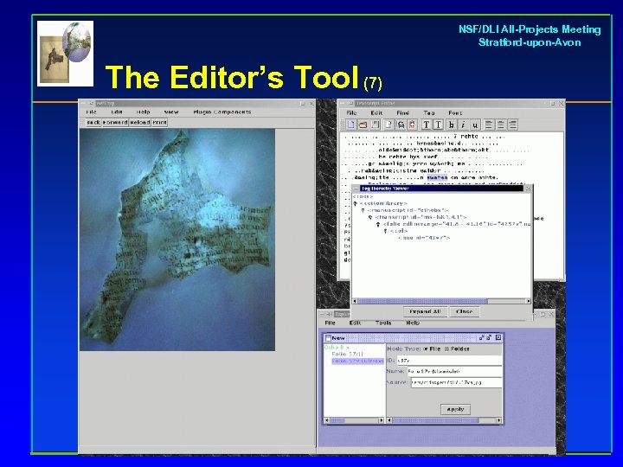This screenshot has width=623, height=467.
Task: Click the manuscript fragment image
Action: tap(177, 240)
